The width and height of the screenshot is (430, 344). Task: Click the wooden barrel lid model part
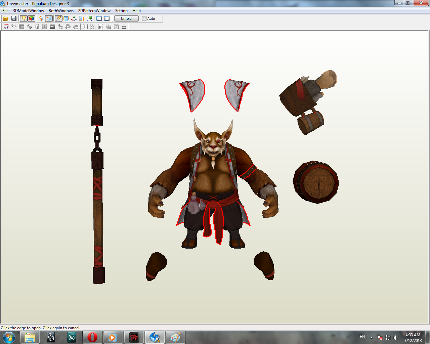[x=316, y=182]
